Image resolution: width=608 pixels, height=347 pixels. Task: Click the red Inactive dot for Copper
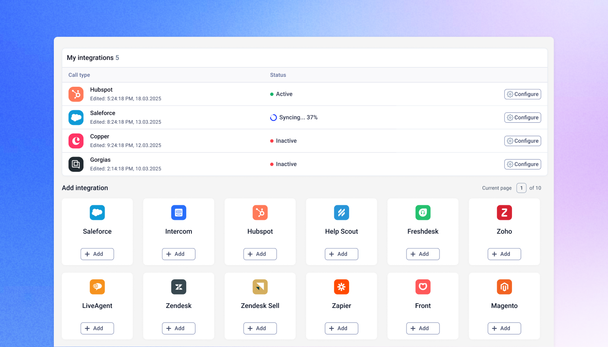(272, 141)
